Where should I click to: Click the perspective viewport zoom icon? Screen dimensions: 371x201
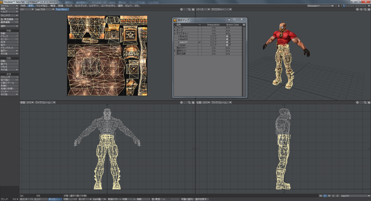(365, 9)
